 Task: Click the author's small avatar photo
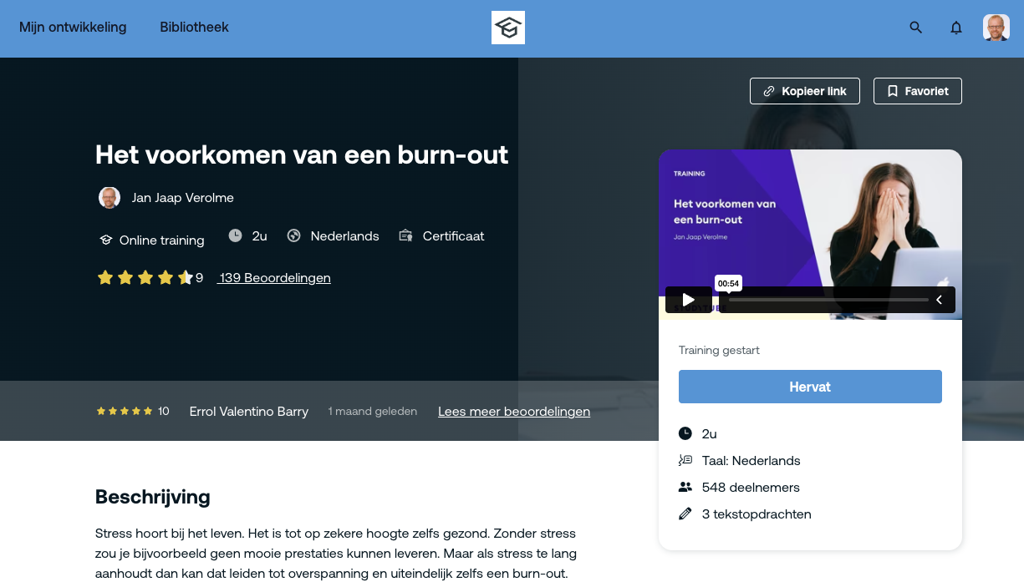click(x=110, y=198)
